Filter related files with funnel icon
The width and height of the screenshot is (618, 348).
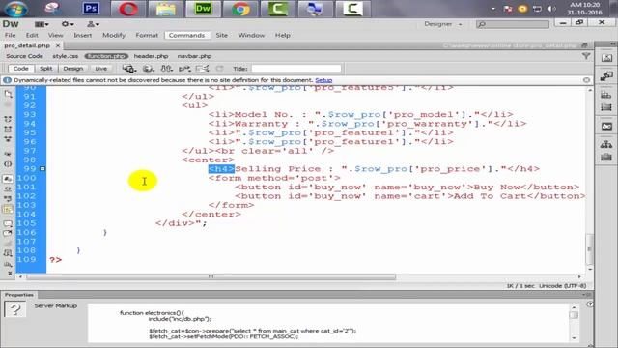click(x=586, y=56)
